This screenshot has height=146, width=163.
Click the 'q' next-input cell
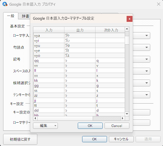click(x=110, y=61)
